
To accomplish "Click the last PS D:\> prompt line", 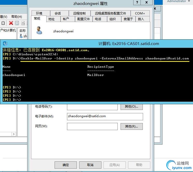I will 12,100.
